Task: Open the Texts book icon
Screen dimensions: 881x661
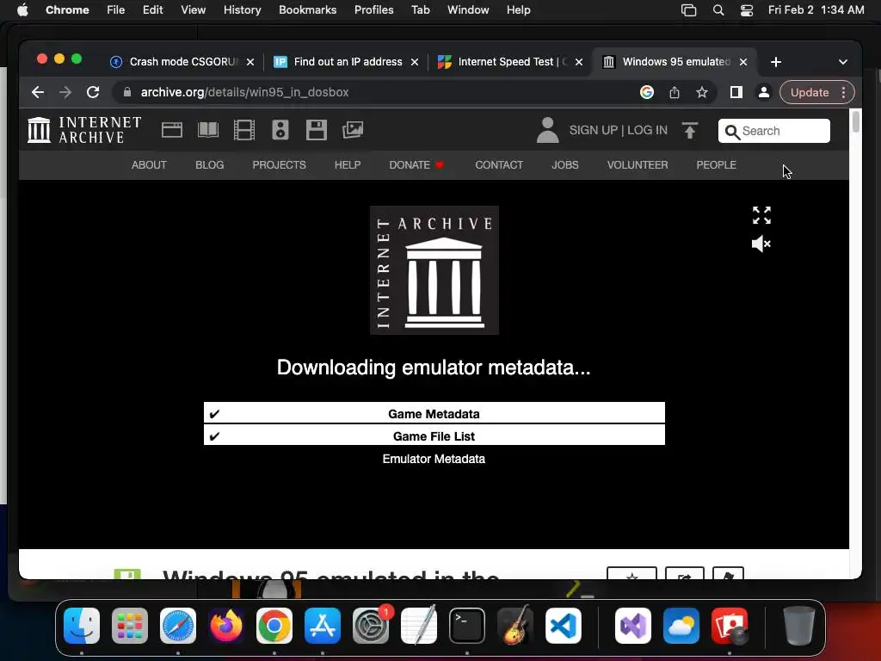Action: 208,130
